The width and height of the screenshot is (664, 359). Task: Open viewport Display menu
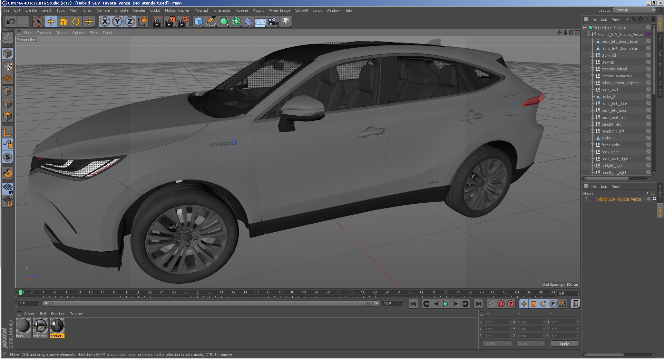[61, 33]
